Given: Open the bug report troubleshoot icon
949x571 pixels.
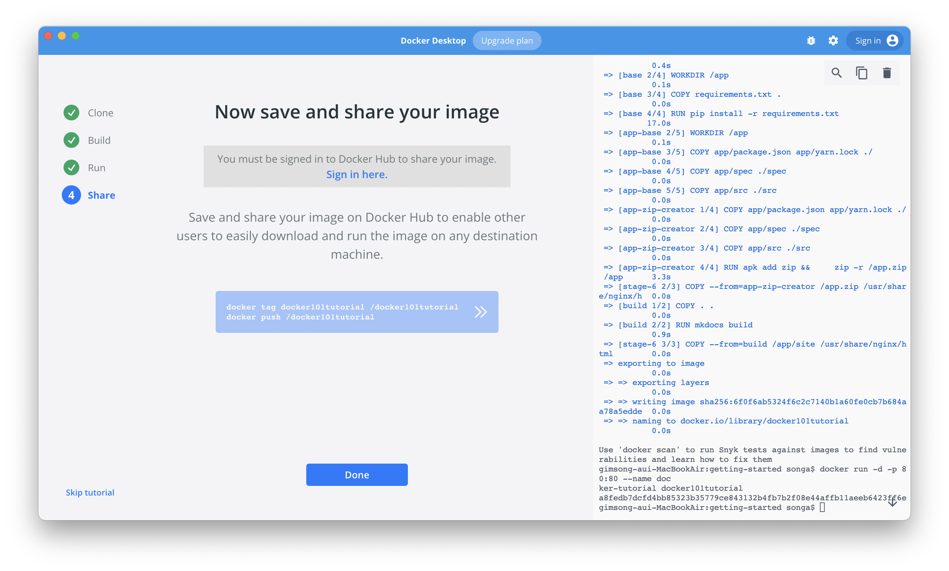Looking at the screenshot, I should point(811,40).
